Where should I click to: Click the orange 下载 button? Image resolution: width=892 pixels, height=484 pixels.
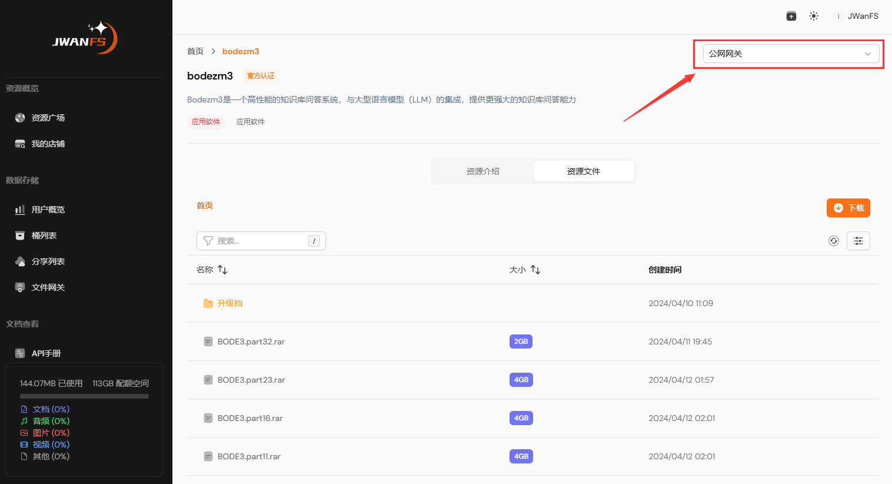(848, 208)
